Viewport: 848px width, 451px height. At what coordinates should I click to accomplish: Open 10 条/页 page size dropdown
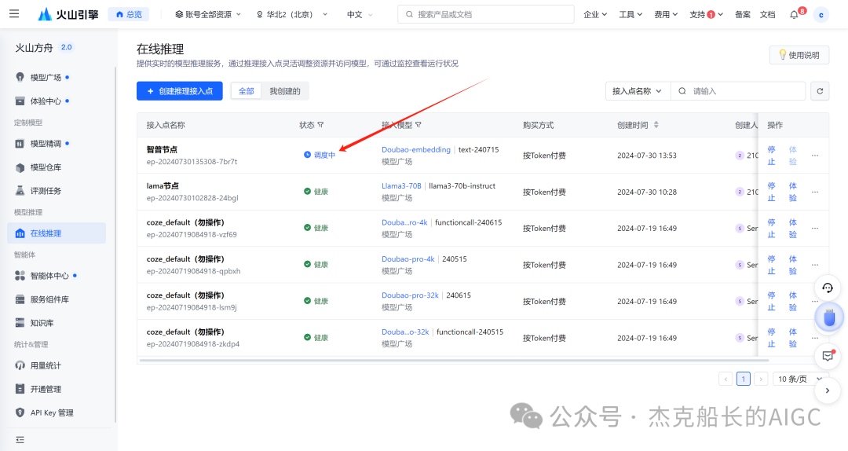(800, 379)
